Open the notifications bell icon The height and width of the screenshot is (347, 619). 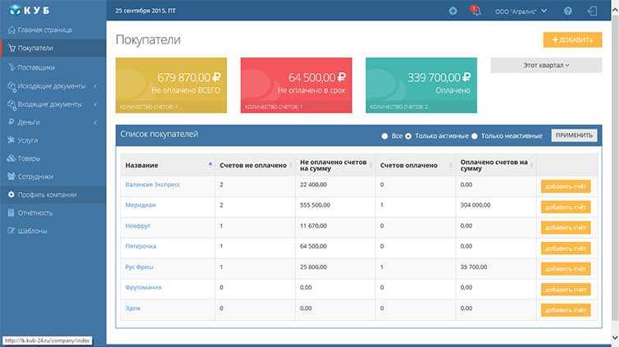click(x=476, y=11)
